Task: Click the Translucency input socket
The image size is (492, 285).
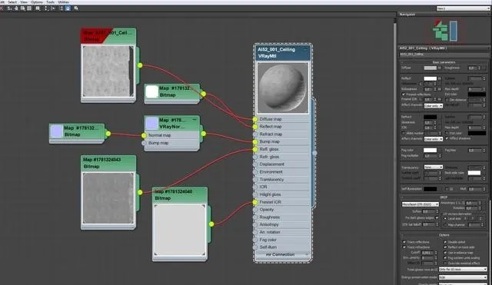Action: coord(255,179)
